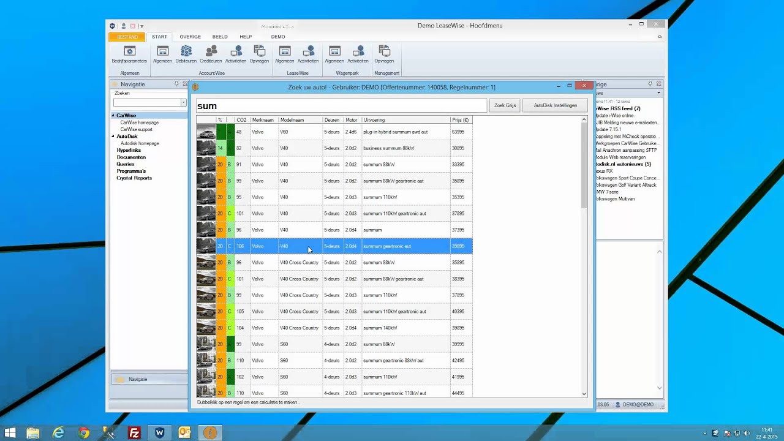Open Crediteuren in the AccountWise group

pos(211,54)
